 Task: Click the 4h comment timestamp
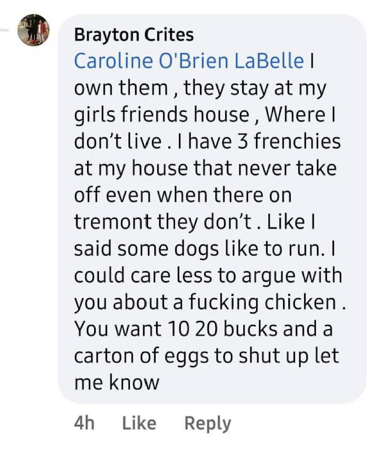pyautogui.click(x=84, y=423)
